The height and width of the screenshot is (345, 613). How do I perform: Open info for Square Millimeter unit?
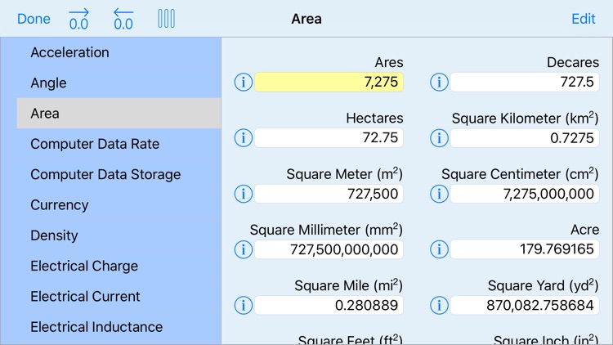point(244,249)
